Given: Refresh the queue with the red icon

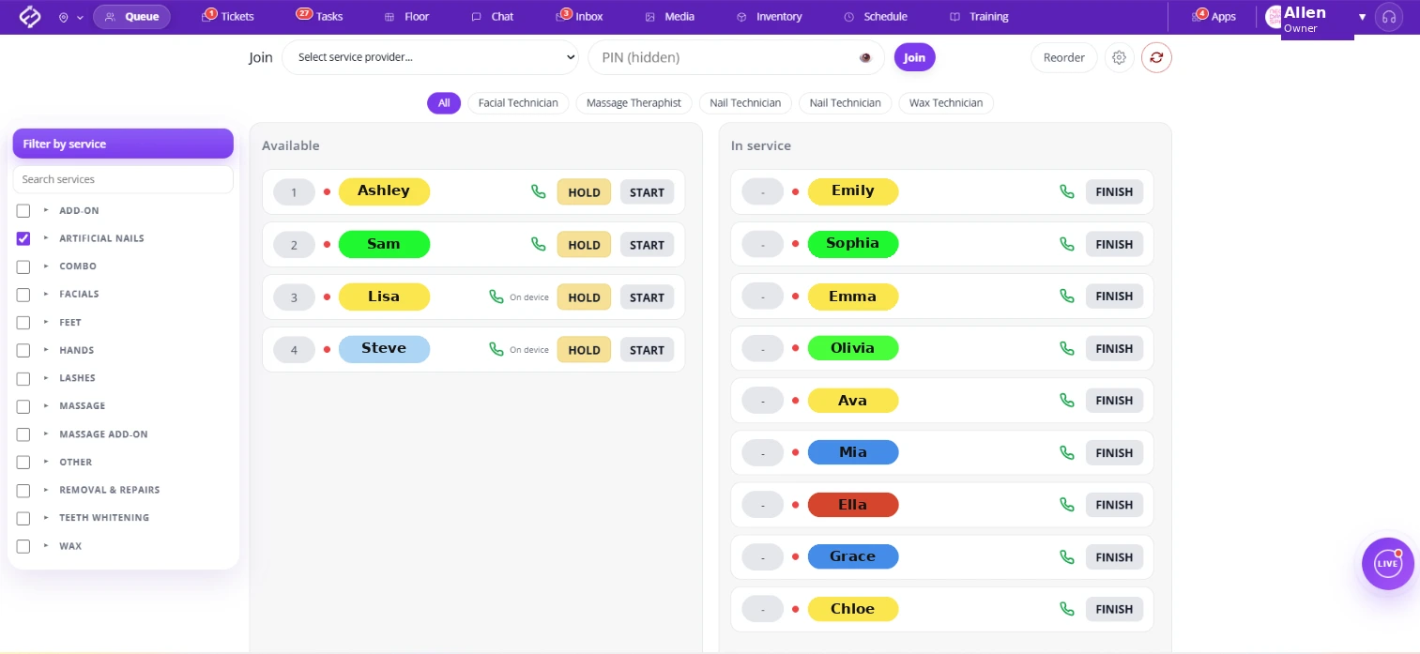Looking at the screenshot, I should click(x=1156, y=57).
